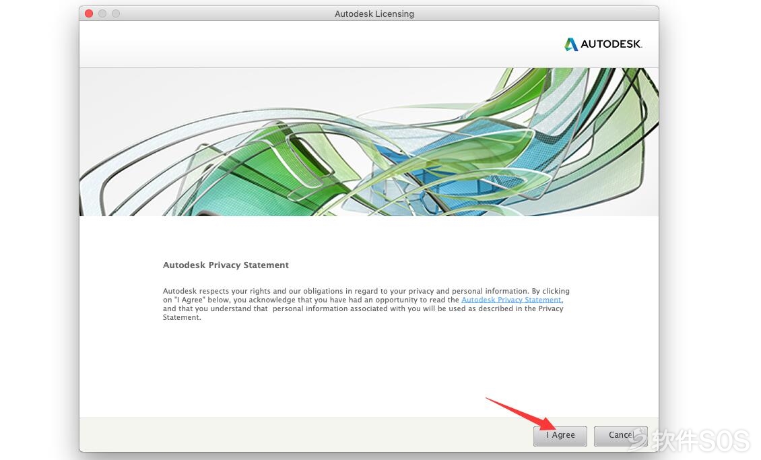761x460 pixels.
Task: Click the Autodesk Privacy Statement heading
Action: coord(226,265)
